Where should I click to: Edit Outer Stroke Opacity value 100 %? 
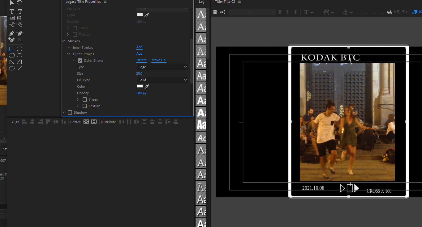point(141,93)
